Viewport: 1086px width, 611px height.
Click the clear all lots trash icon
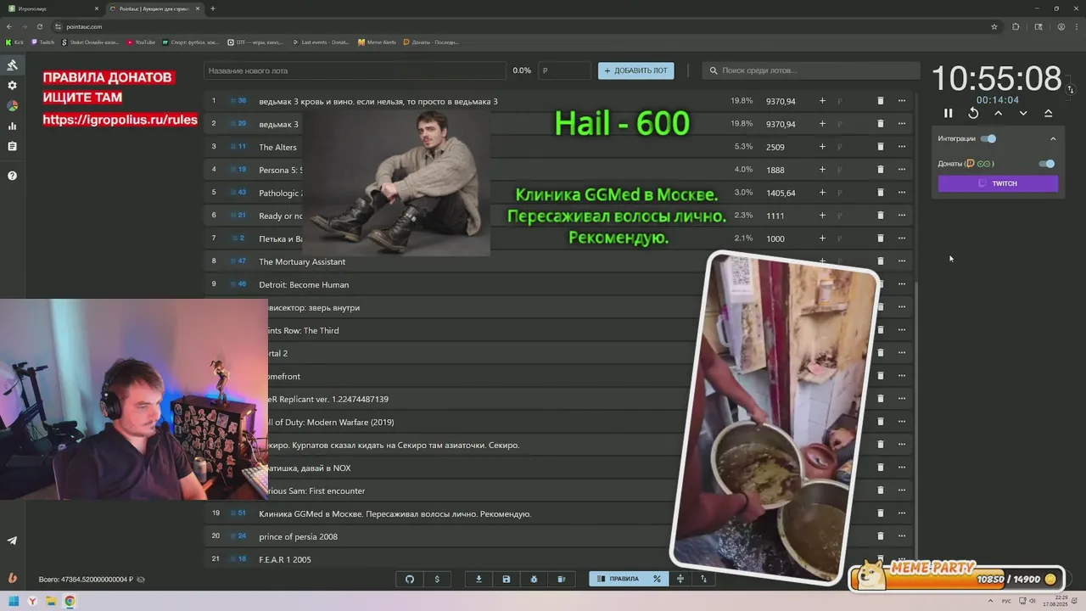(x=561, y=579)
